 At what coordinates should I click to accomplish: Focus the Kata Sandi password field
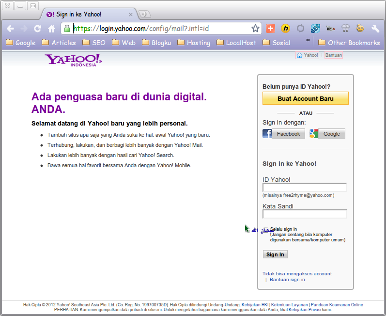point(305,214)
